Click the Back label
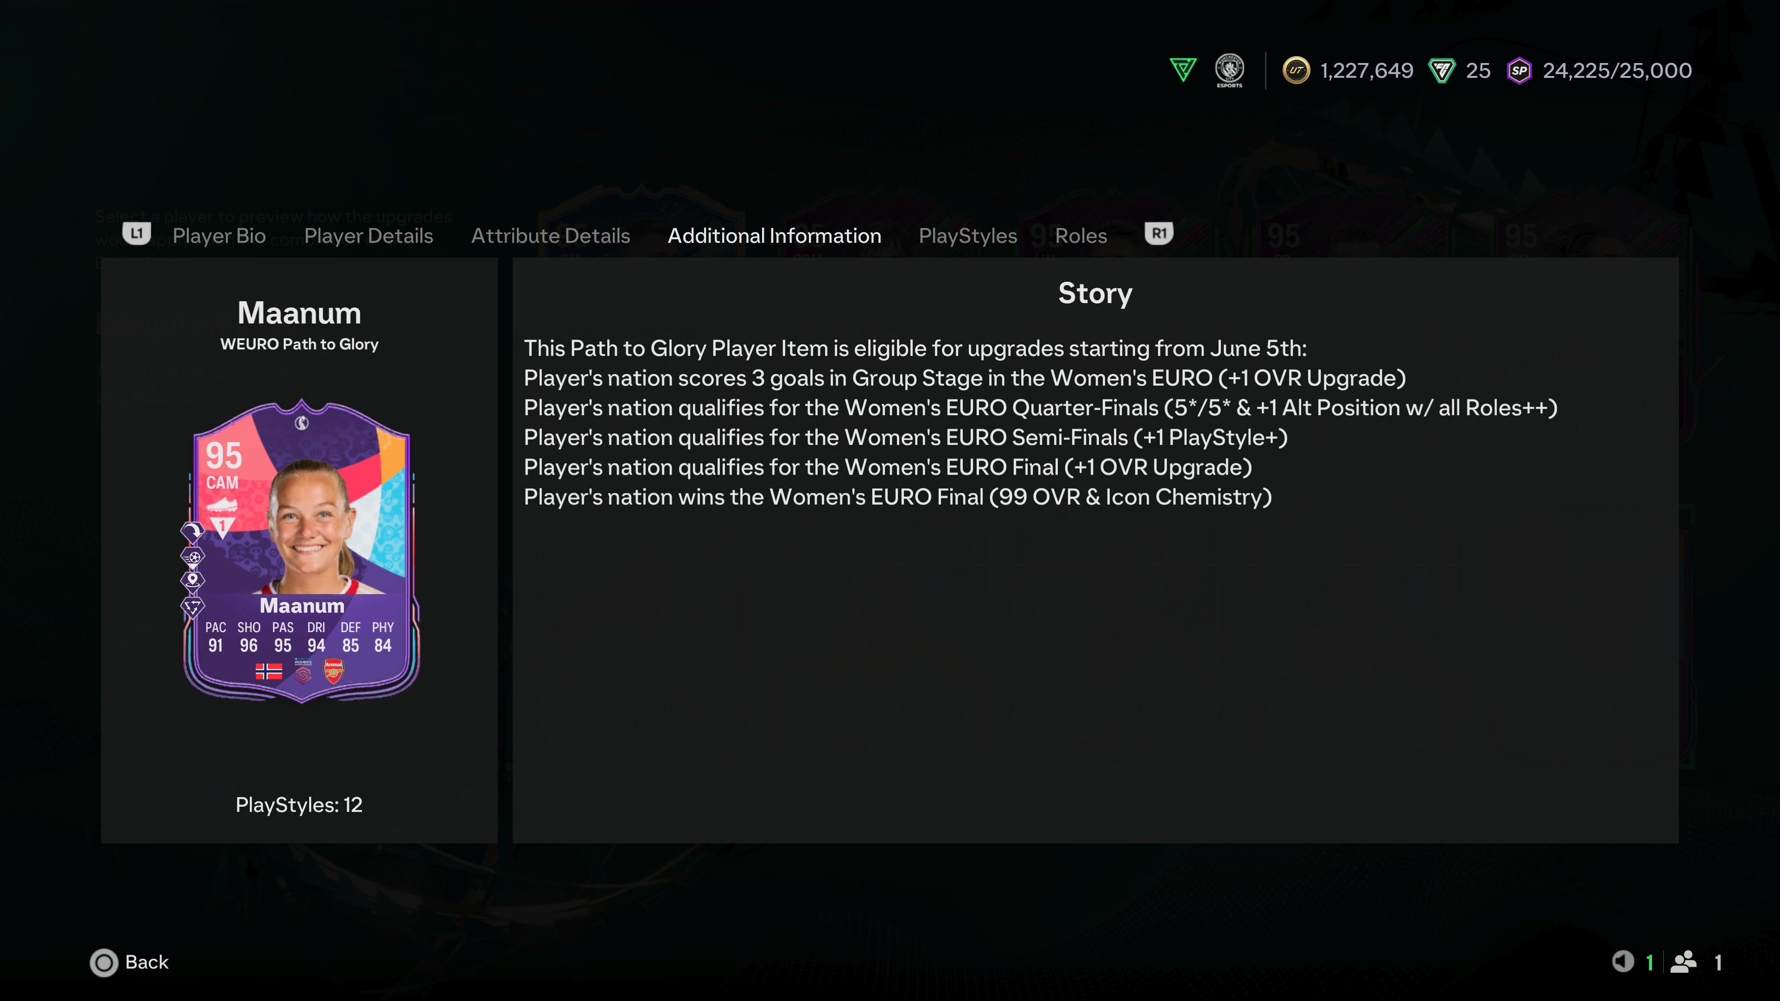Screen dimensions: 1780x1001 click(146, 962)
